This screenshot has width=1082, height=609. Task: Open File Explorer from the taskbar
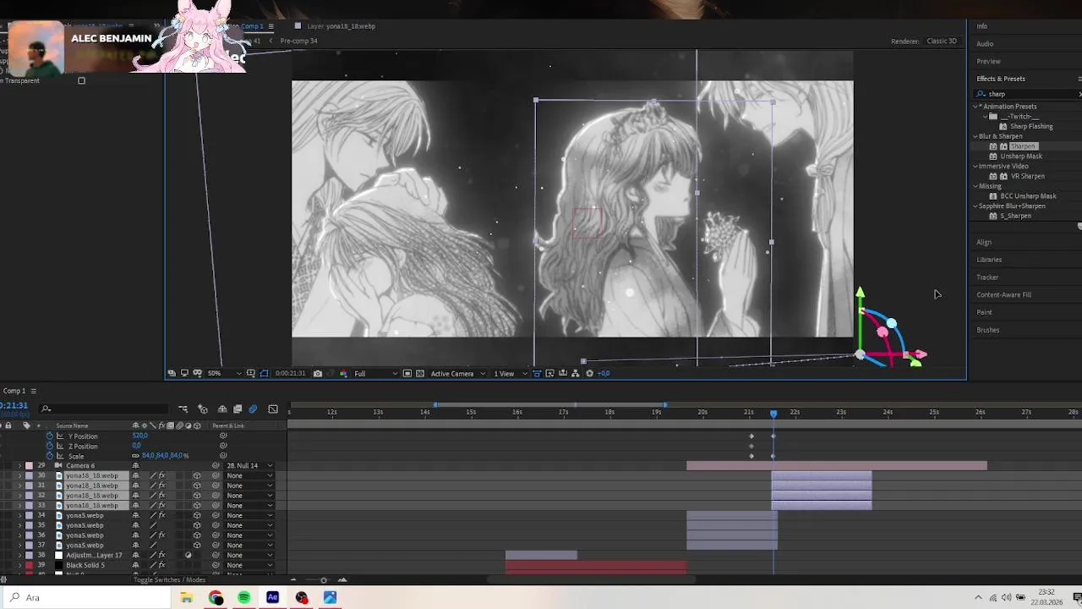pyautogui.click(x=187, y=598)
